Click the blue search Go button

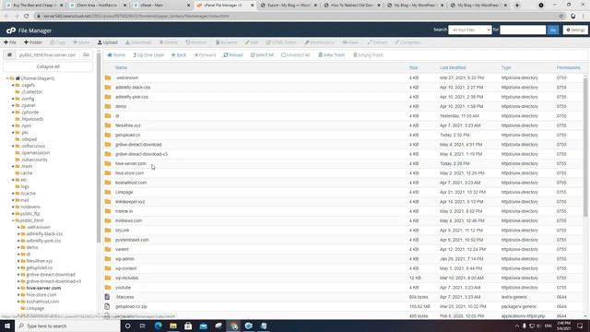(553, 30)
